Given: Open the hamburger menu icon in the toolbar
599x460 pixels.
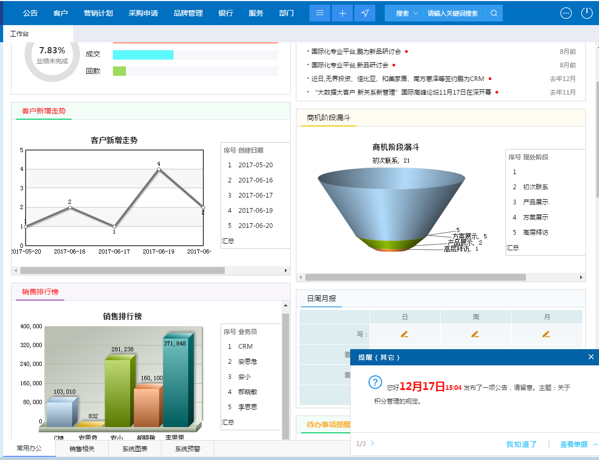Looking at the screenshot, I should click(x=319, y=13).
